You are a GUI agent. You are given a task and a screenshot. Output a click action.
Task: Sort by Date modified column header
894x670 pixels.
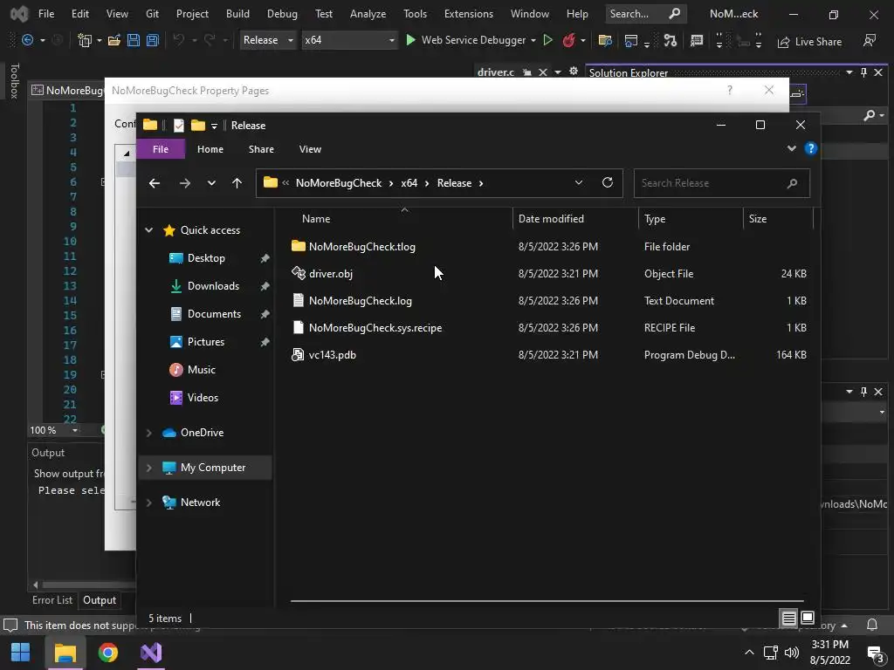coord(551,219)
